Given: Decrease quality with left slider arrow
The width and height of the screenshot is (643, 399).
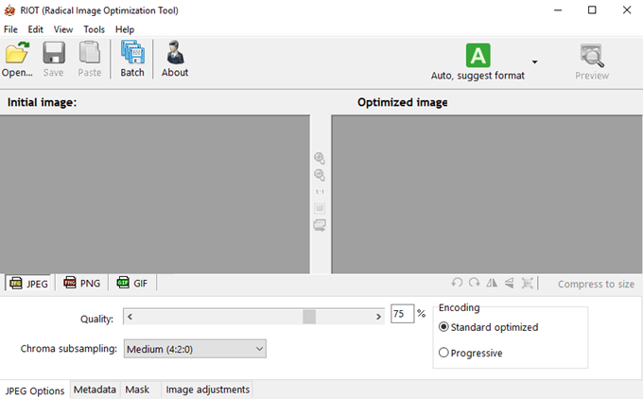Looking at the screenshot, I should coord(130,317).
